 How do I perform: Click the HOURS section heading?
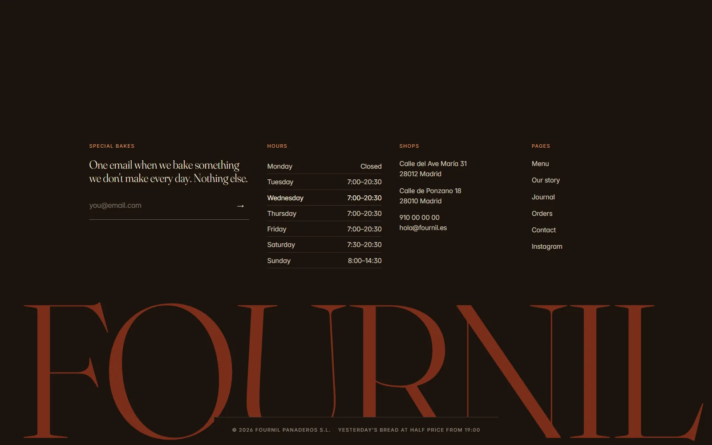pos(277,146)
